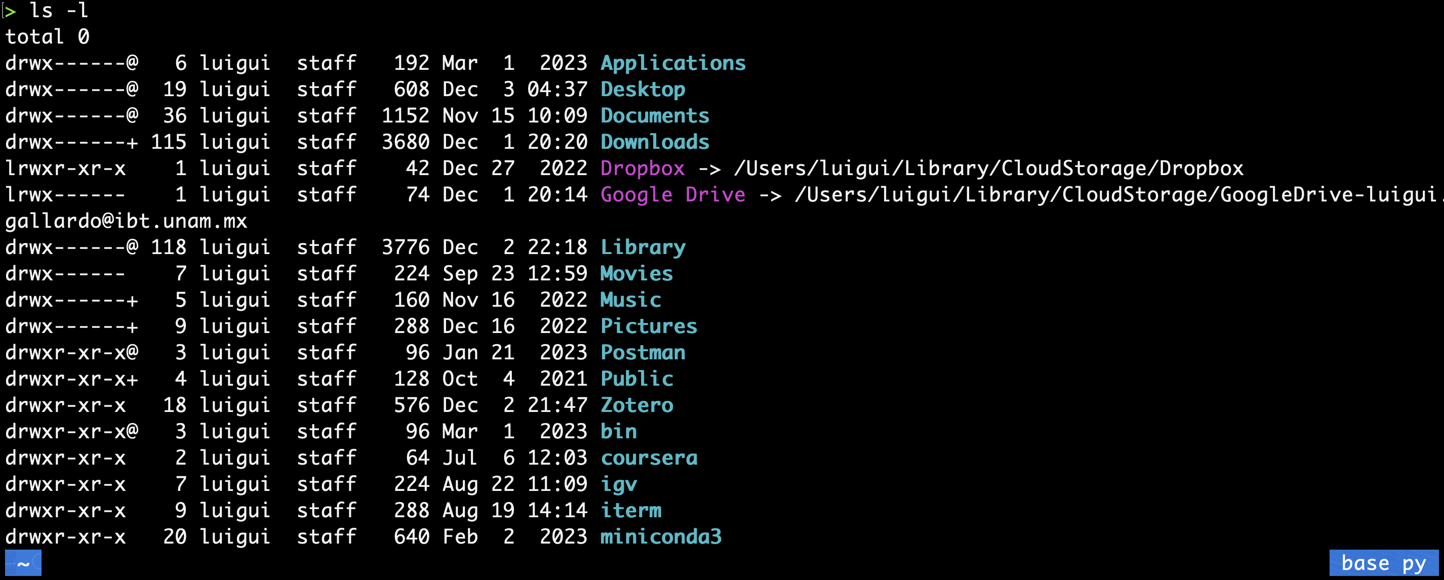This screenshot has height=580, width=1444.
Task: Click timestamp 11:09 in igv row
Action: pos(557,484)
